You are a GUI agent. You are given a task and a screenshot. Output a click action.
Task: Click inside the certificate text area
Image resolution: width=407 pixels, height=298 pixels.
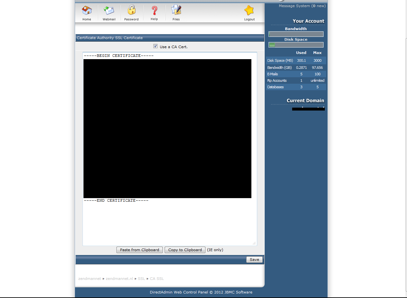click(x=170, y=149)
